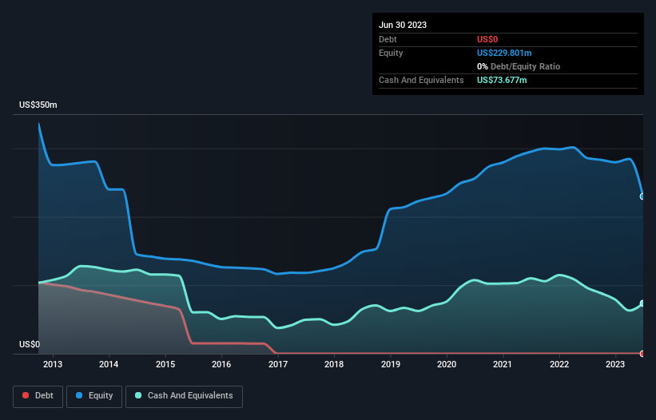Click the Debt value US$0 in tooltip

[x=487, y=39]
